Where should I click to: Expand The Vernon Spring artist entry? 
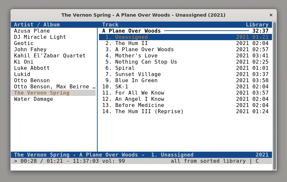pyautogui.click(x=41, y=93)
